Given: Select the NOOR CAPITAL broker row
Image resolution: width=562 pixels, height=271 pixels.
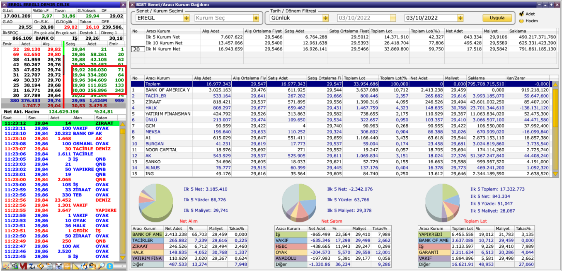Looking at the screenshot, I should pos(341,150).
